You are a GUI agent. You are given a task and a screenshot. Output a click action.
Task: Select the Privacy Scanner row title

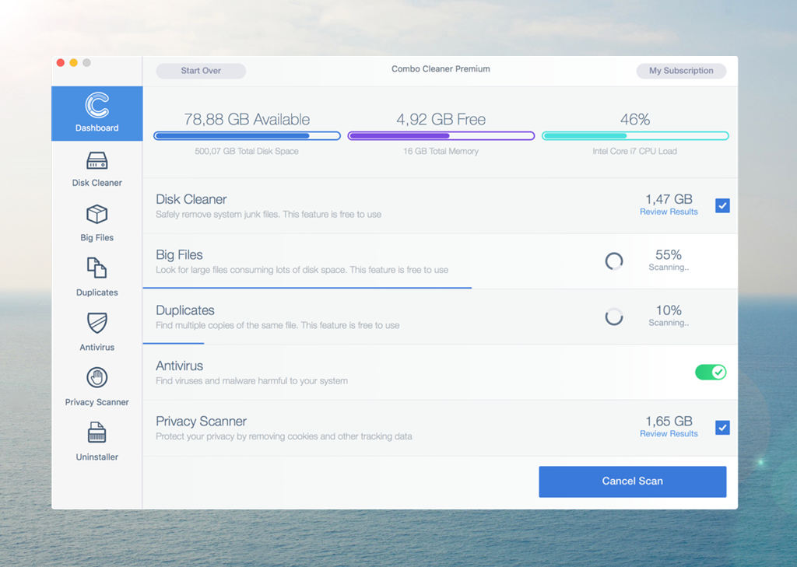(x=202, y=422)
